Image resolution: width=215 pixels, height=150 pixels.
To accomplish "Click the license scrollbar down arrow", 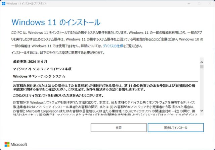I will point(202,110).
